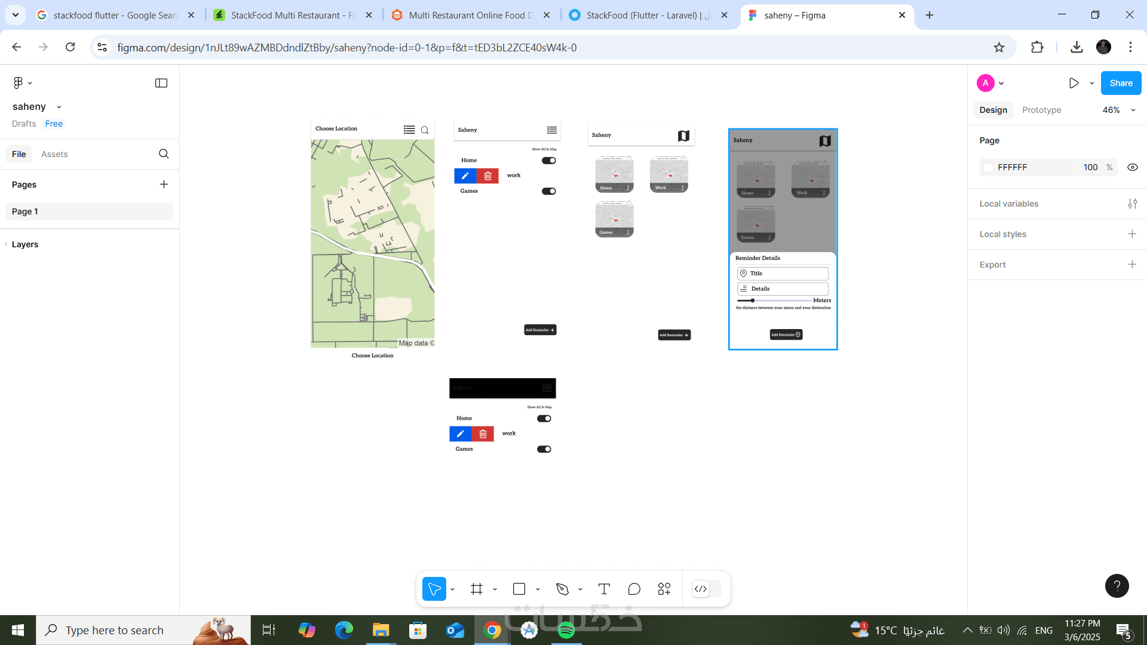Switch to the Assets tab
The height and width of the screenshot is (645, 1147).
(54, 154)
